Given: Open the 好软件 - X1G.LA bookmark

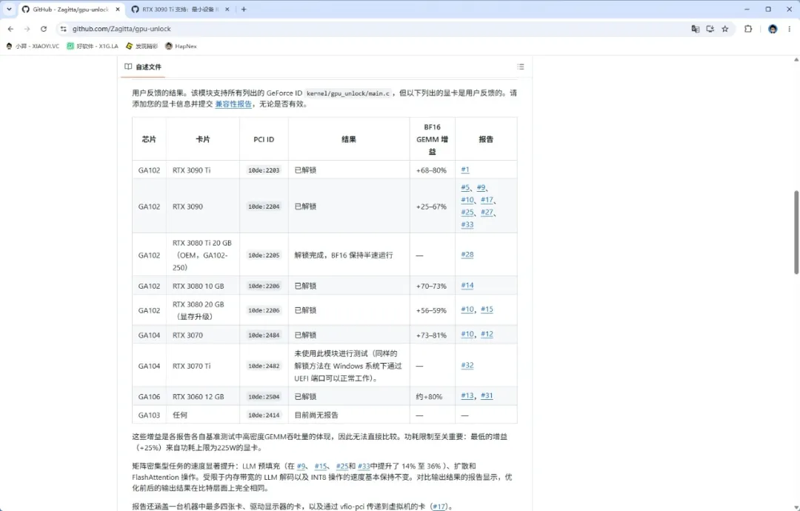Looking at the screenshot, I should pyautogui.click(x=93, y=46).
